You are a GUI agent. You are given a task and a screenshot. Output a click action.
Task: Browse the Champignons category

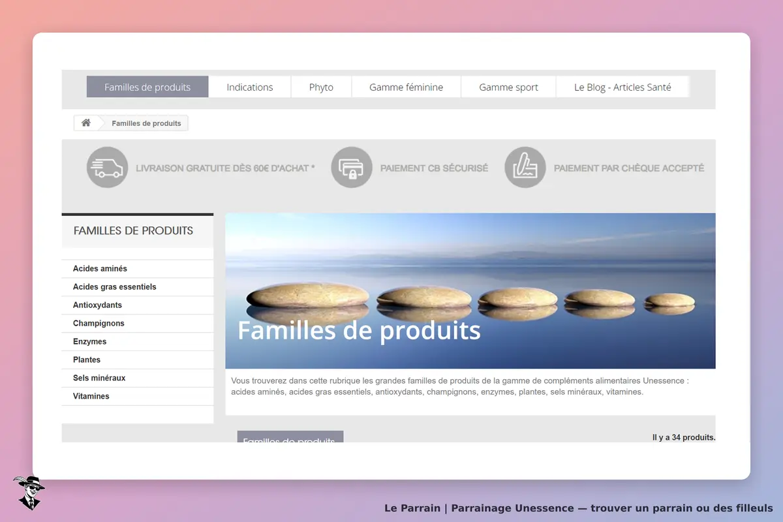click(x=138, y=324)
